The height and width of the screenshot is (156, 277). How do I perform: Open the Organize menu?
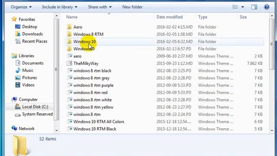click(21, 7)
